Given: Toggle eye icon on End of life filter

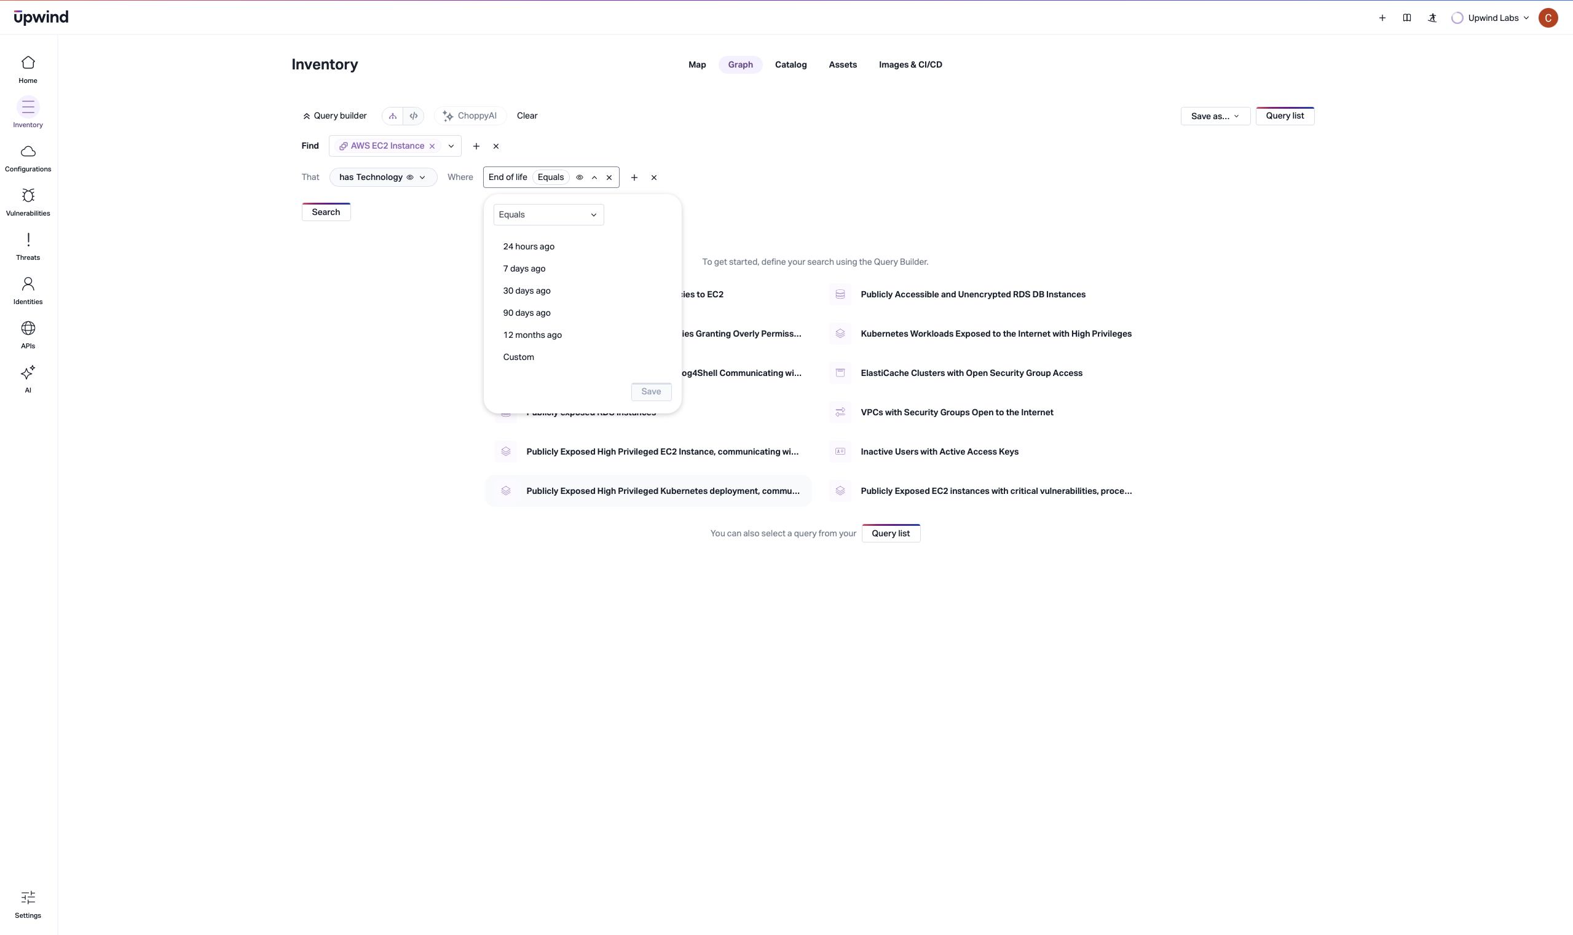Looking at the screenshot, I should click(580, 178).
